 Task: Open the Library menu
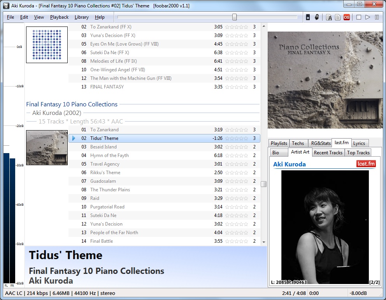click(x=81, y=17)
